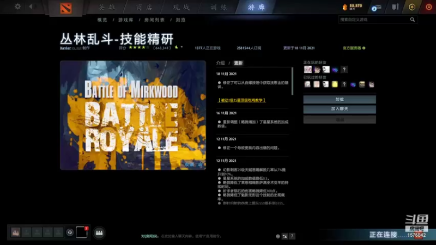
Task: Switch to the 介绍 (Introduction) tab
Action: click(x=221, y=63)
